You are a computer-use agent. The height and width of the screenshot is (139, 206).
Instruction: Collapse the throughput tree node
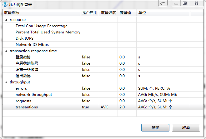[x=6, y=82]
